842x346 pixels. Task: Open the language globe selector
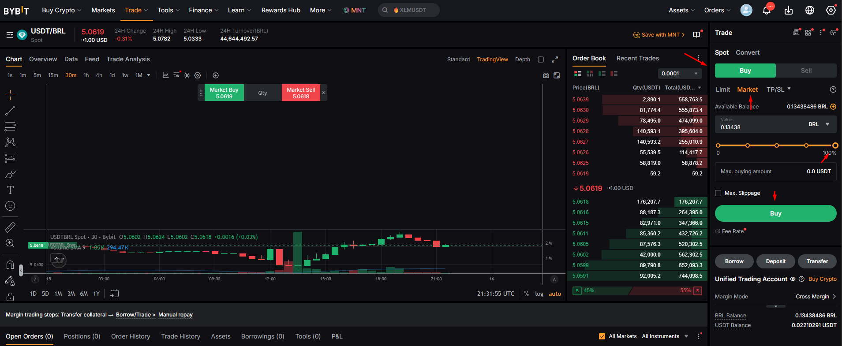pyautogui.click(x=810, y=10)
